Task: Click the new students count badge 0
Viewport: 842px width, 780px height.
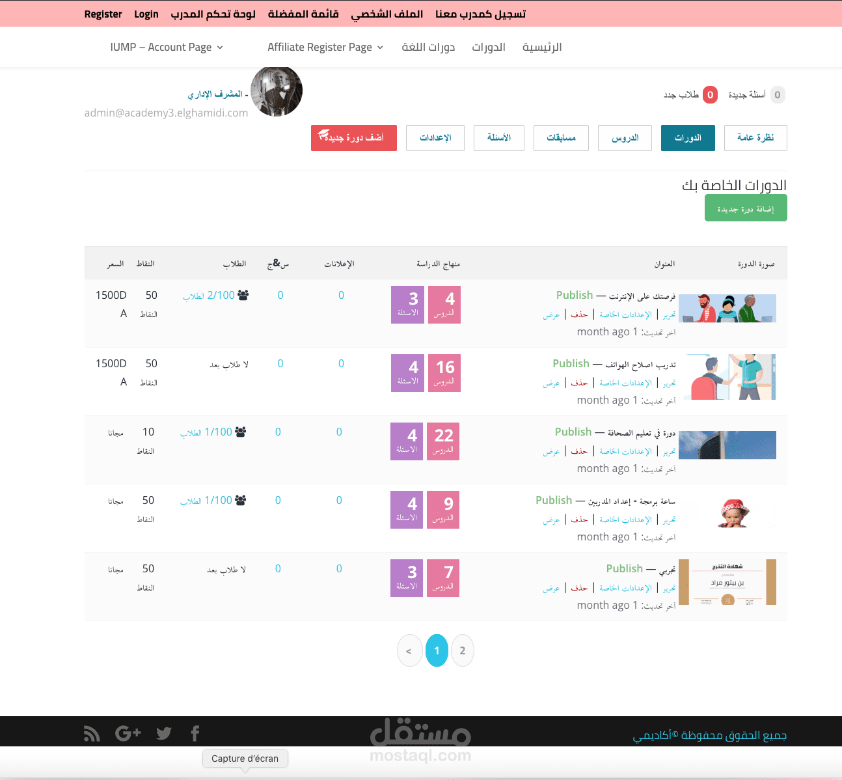Action: click(x=711, y=95)
